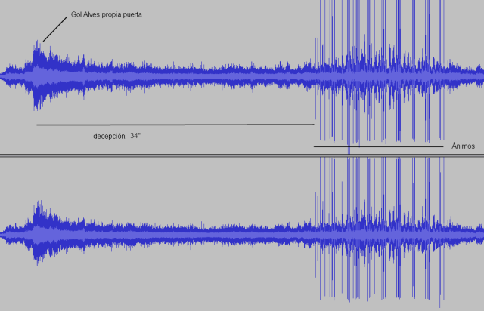484x311 pixels.
Task: Click the right end of the Ánimos line
Action: pyautogui.click(x=442, y=146)
